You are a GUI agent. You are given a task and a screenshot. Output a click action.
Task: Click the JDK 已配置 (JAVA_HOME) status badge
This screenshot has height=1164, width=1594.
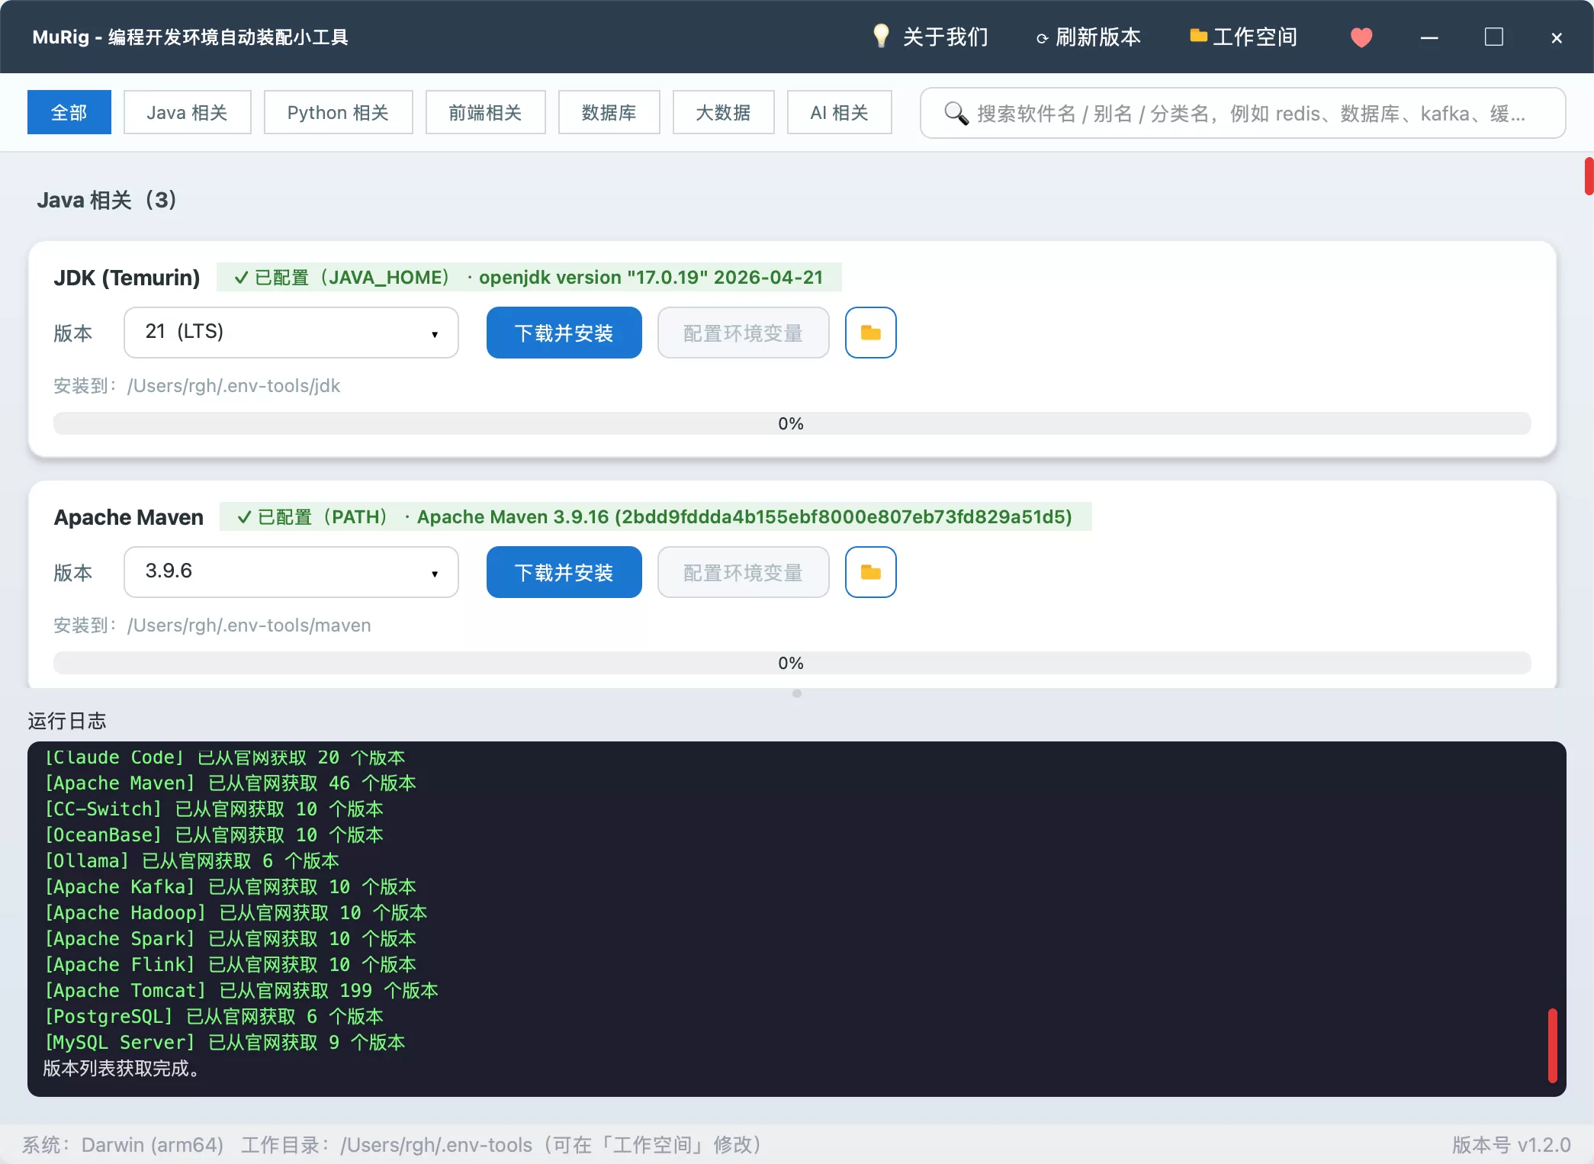[x=529, y=277]
